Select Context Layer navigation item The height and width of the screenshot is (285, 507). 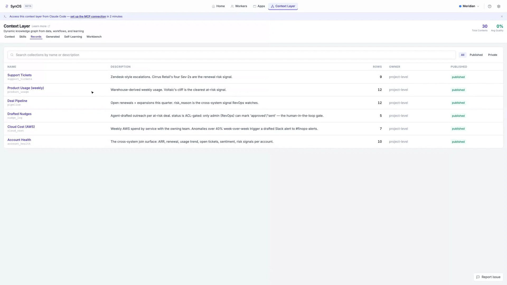click(283, 6)
